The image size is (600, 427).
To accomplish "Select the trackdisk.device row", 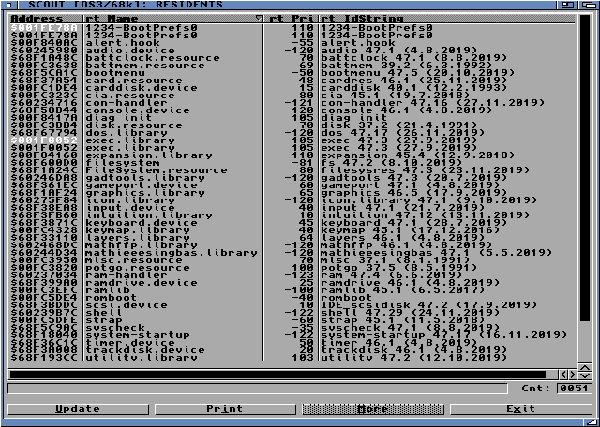I will point(292,350).
